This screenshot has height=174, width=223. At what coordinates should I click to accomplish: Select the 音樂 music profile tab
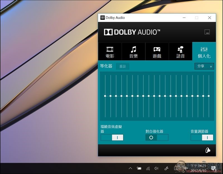134,51
